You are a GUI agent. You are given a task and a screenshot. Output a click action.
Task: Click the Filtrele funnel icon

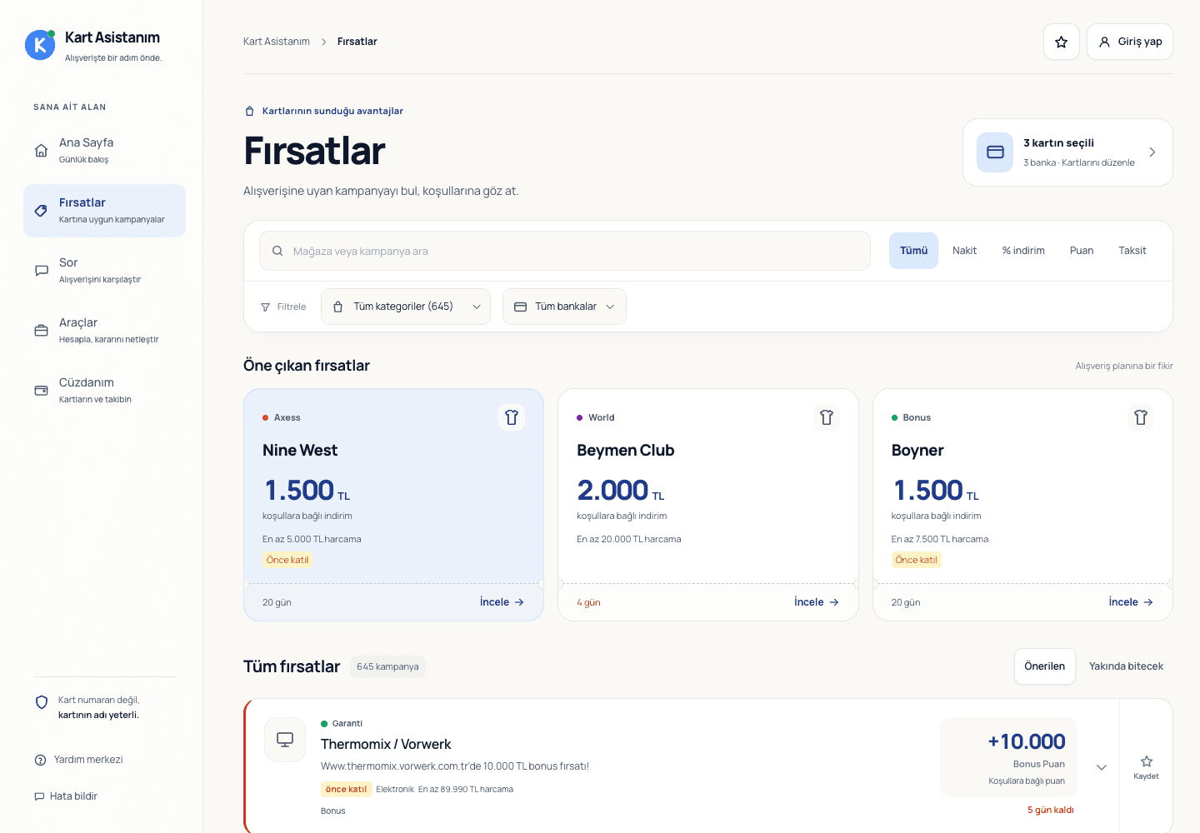point(265,307)
